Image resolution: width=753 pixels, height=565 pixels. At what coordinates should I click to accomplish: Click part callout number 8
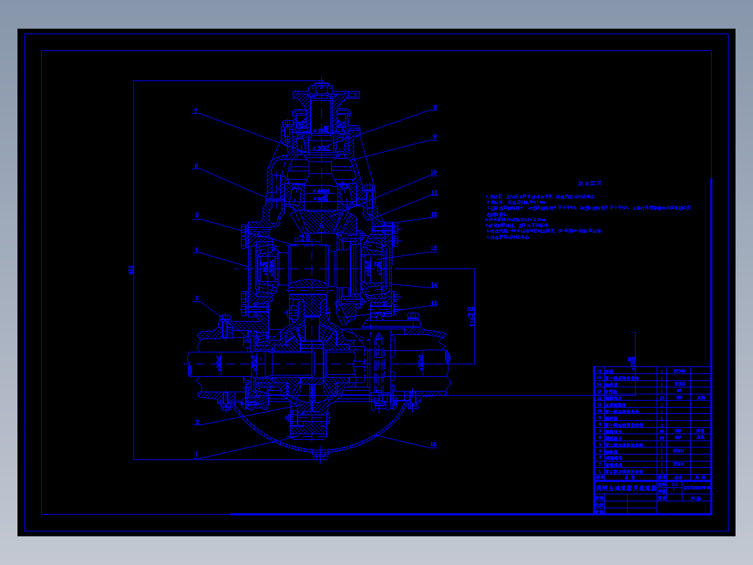(435, 107)
